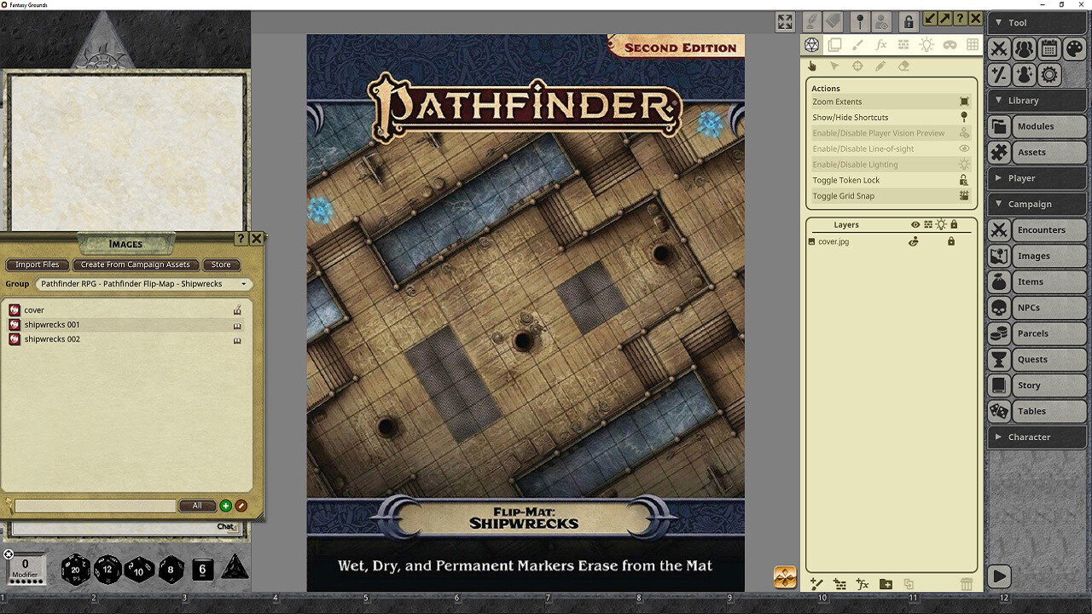This screenshot has height=614, width=1092.
Task: Open the effects (fx) tool mode
Action: tap(881, 44)
